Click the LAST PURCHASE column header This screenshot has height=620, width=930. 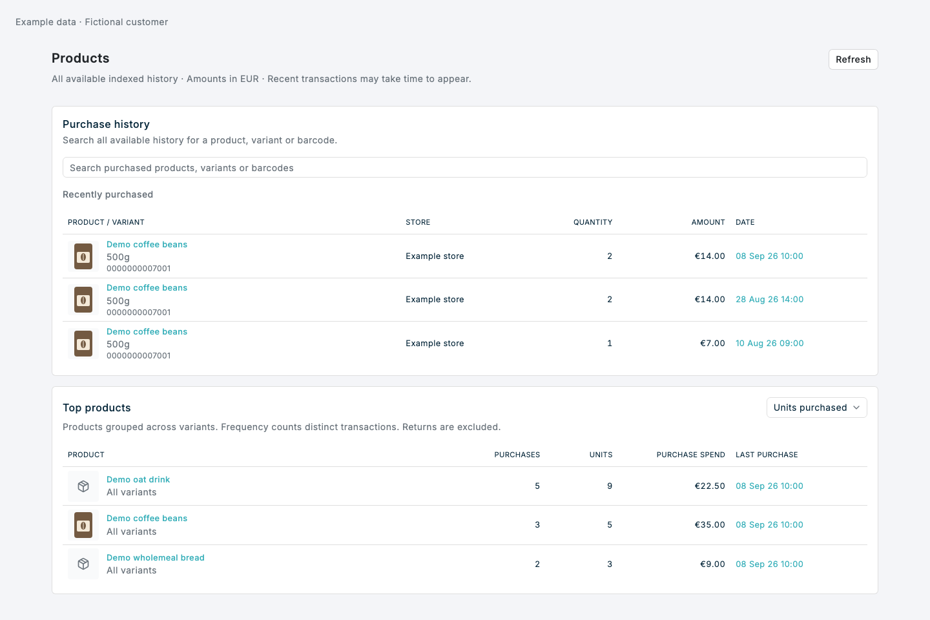click(767, 455)
